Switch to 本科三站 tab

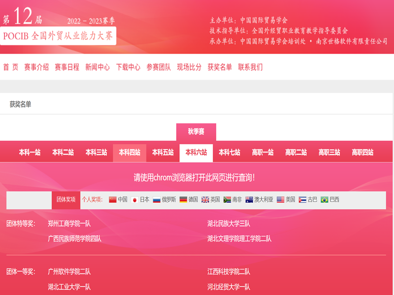96,152
